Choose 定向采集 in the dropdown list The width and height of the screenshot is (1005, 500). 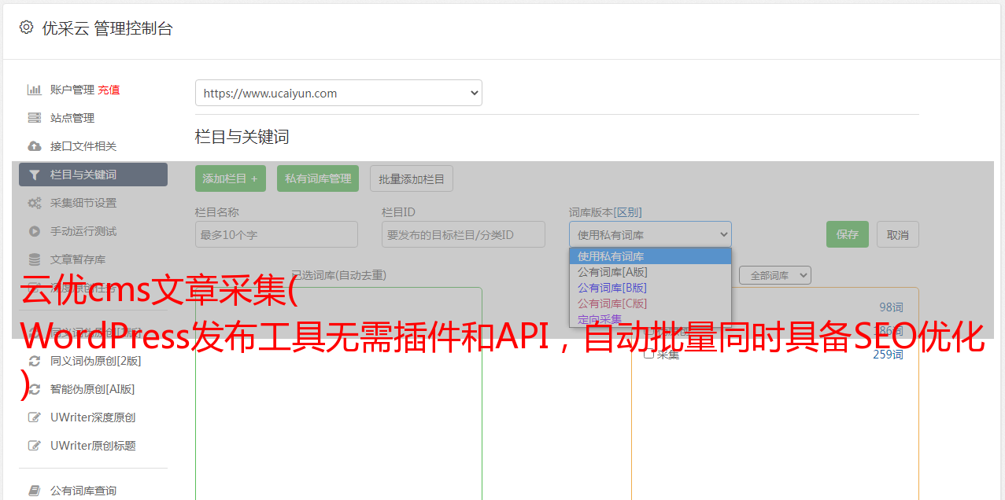tap(650, 319)
